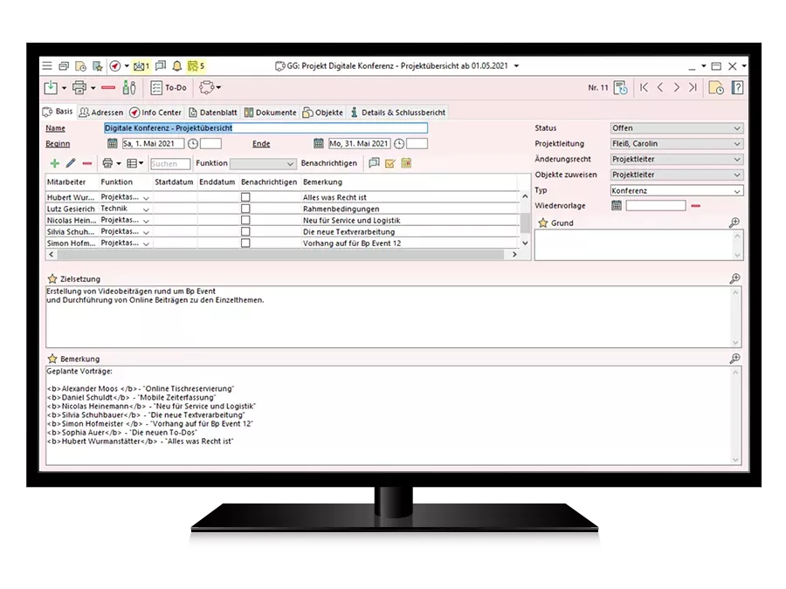This screenshot has height=589, width=786.
Task: Click the pencil edit icon in employee toolbar
Action: tap(71, 163)
